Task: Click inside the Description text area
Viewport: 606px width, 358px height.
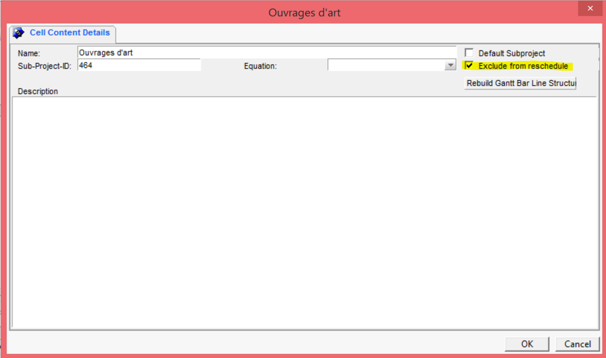Action: [x=305, y=212]
